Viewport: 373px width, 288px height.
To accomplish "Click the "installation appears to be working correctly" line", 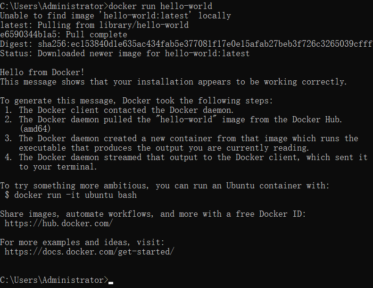I will click(x=174, y=82).
